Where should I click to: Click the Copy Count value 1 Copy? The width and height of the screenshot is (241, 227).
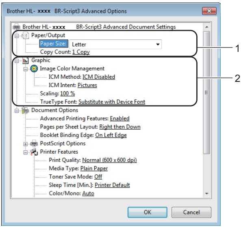click(x=81, y=52)
